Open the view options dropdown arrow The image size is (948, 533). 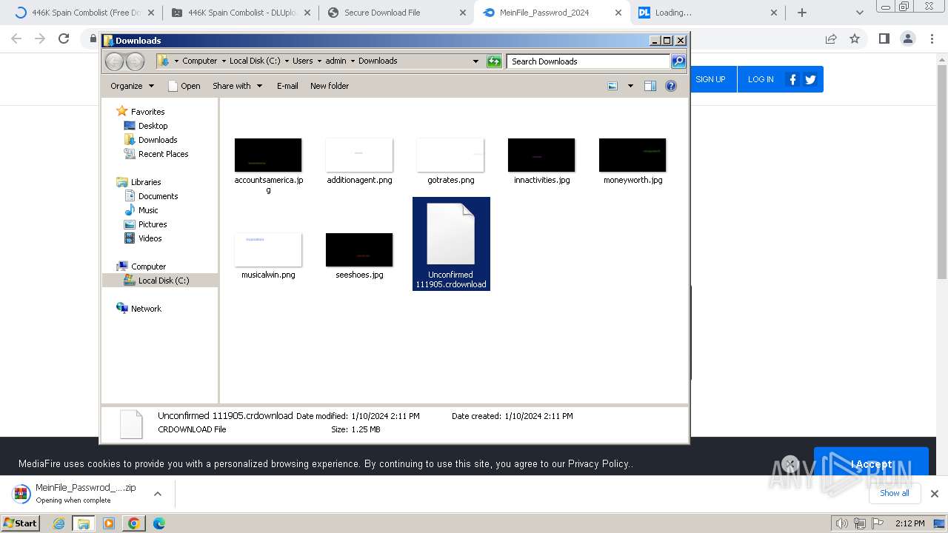tap(630, 86)
